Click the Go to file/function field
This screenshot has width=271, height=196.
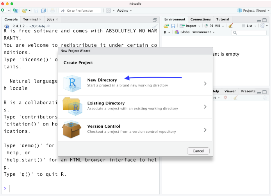tap(83, 11)
